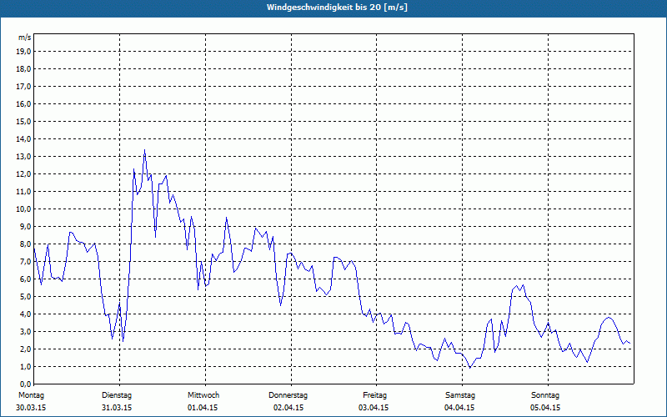The width and height of the screenshot is (667, 417).
Task: Click the date 03.04.15
Action: [374, 408]
